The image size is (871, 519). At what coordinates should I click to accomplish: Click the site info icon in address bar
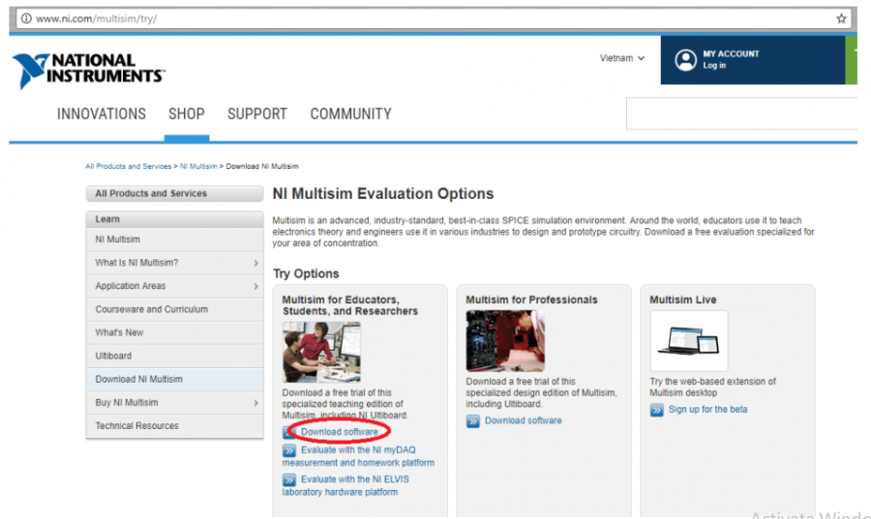click(25, 18)
